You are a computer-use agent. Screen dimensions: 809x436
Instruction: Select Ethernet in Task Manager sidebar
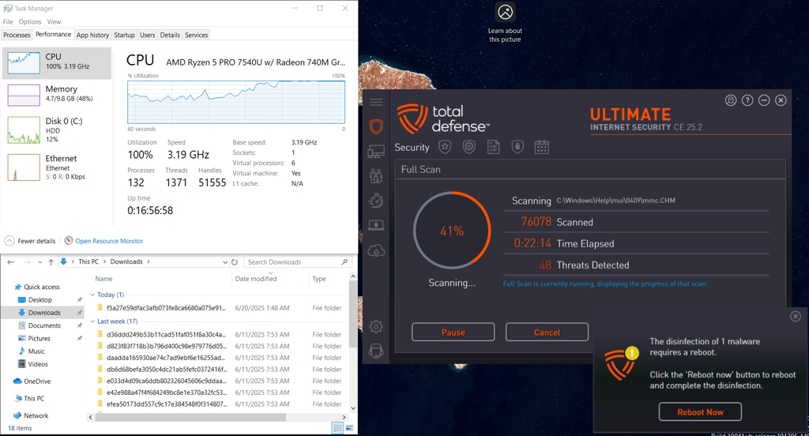(x=57, y=167)
